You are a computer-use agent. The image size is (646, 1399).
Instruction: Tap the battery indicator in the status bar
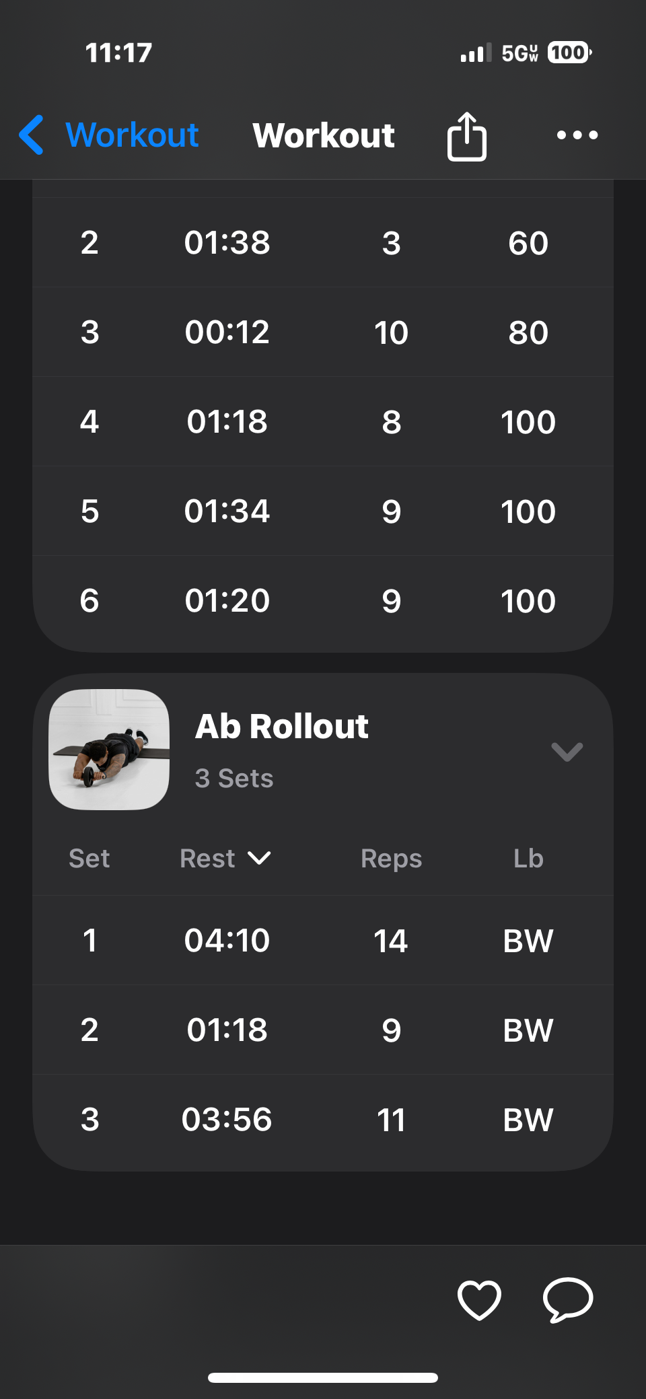tap(569, 52)
